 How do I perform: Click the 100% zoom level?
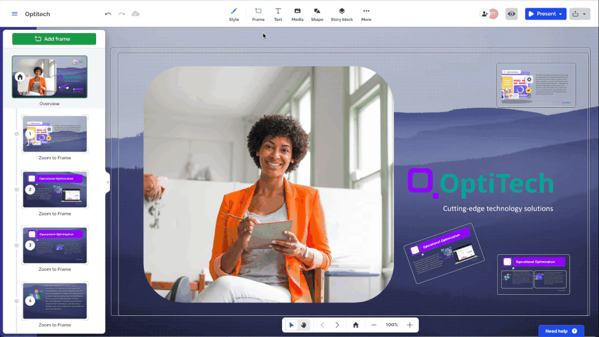(x=391, y=325)
